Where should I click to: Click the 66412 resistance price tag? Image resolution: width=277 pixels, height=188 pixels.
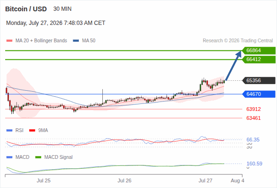coord(259,59)
